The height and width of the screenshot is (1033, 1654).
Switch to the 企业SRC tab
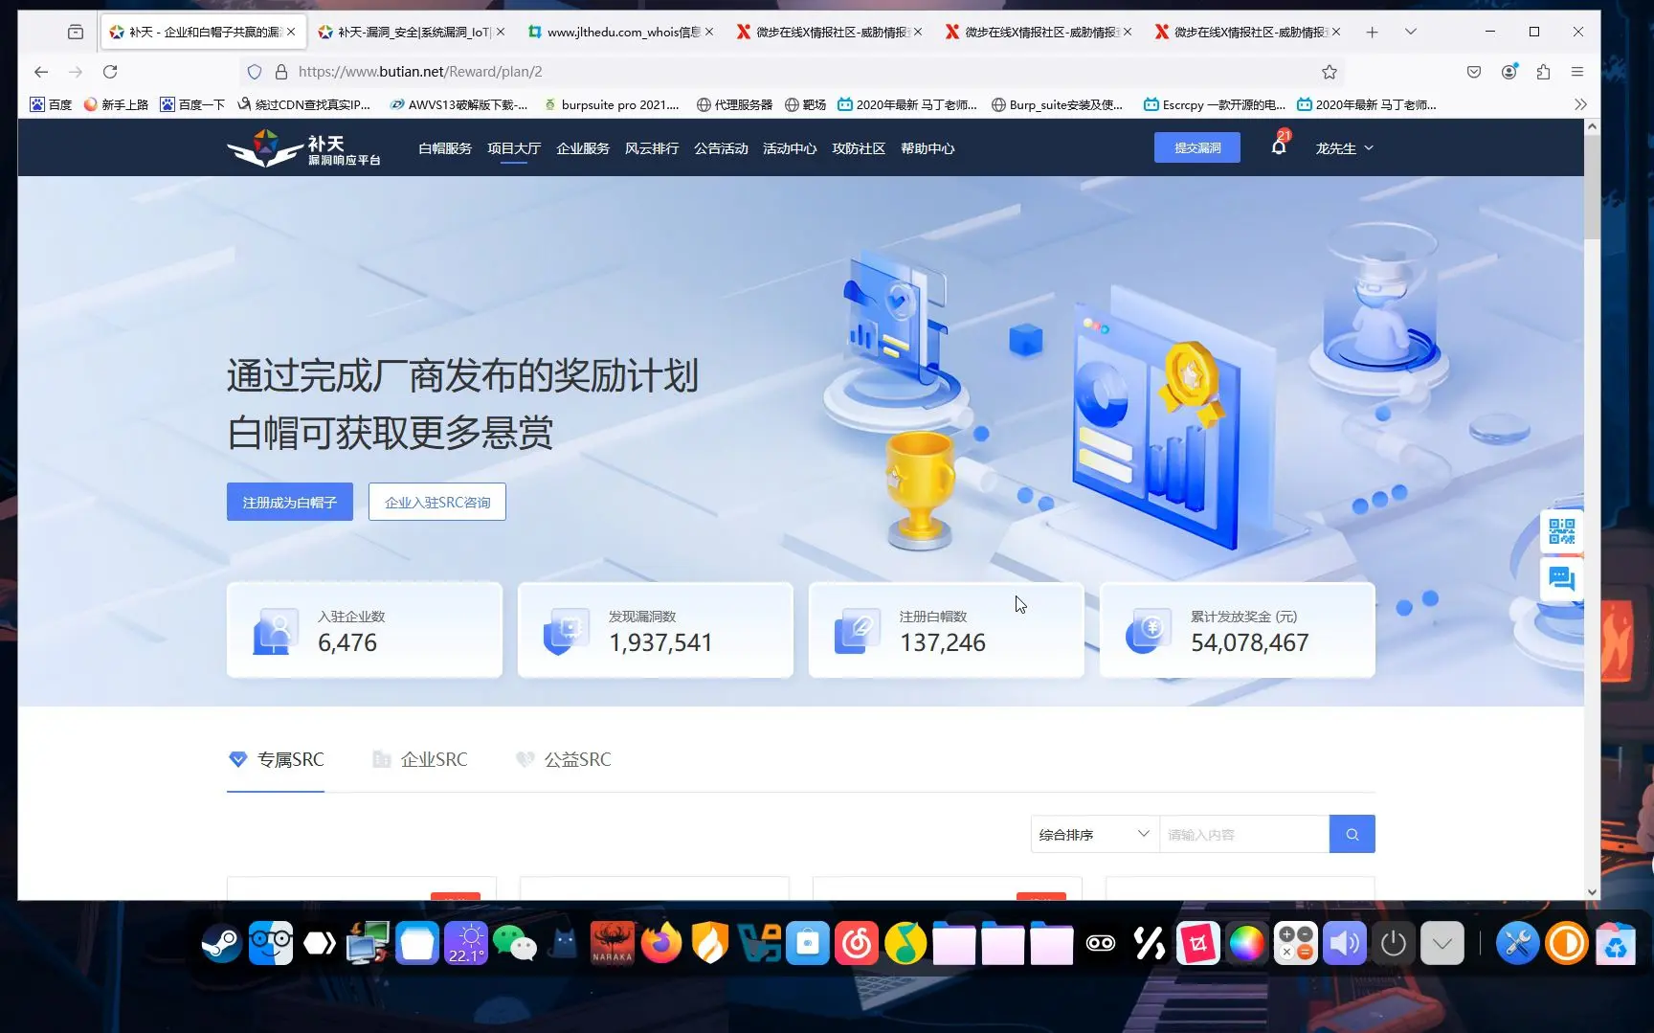[x=434, y=759]
